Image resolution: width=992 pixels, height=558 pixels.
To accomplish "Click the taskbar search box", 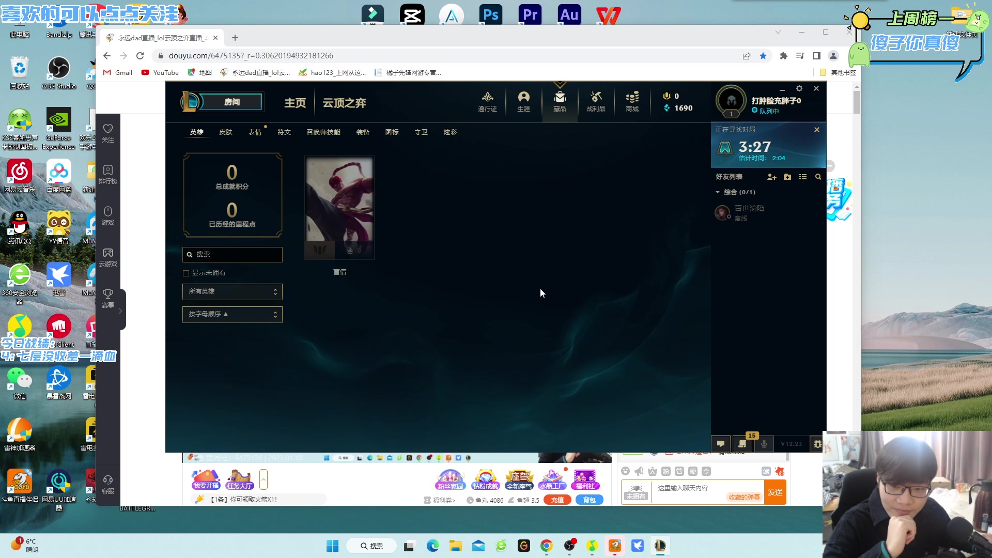I will 371,546.
